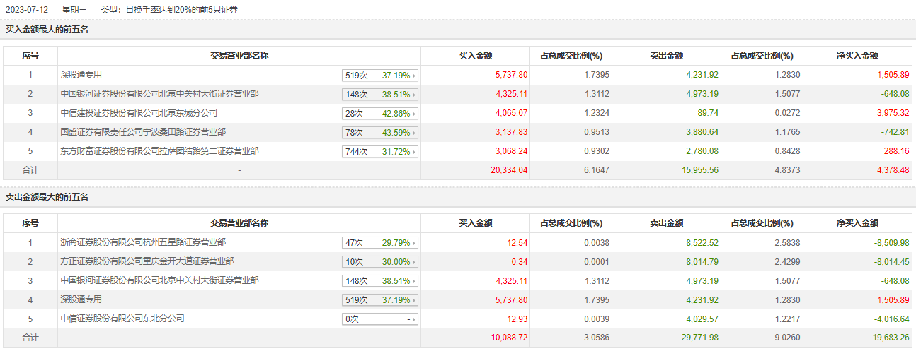Expand the 744次 31.72% stats box
916x351 pixels.
tap(380, 151)
